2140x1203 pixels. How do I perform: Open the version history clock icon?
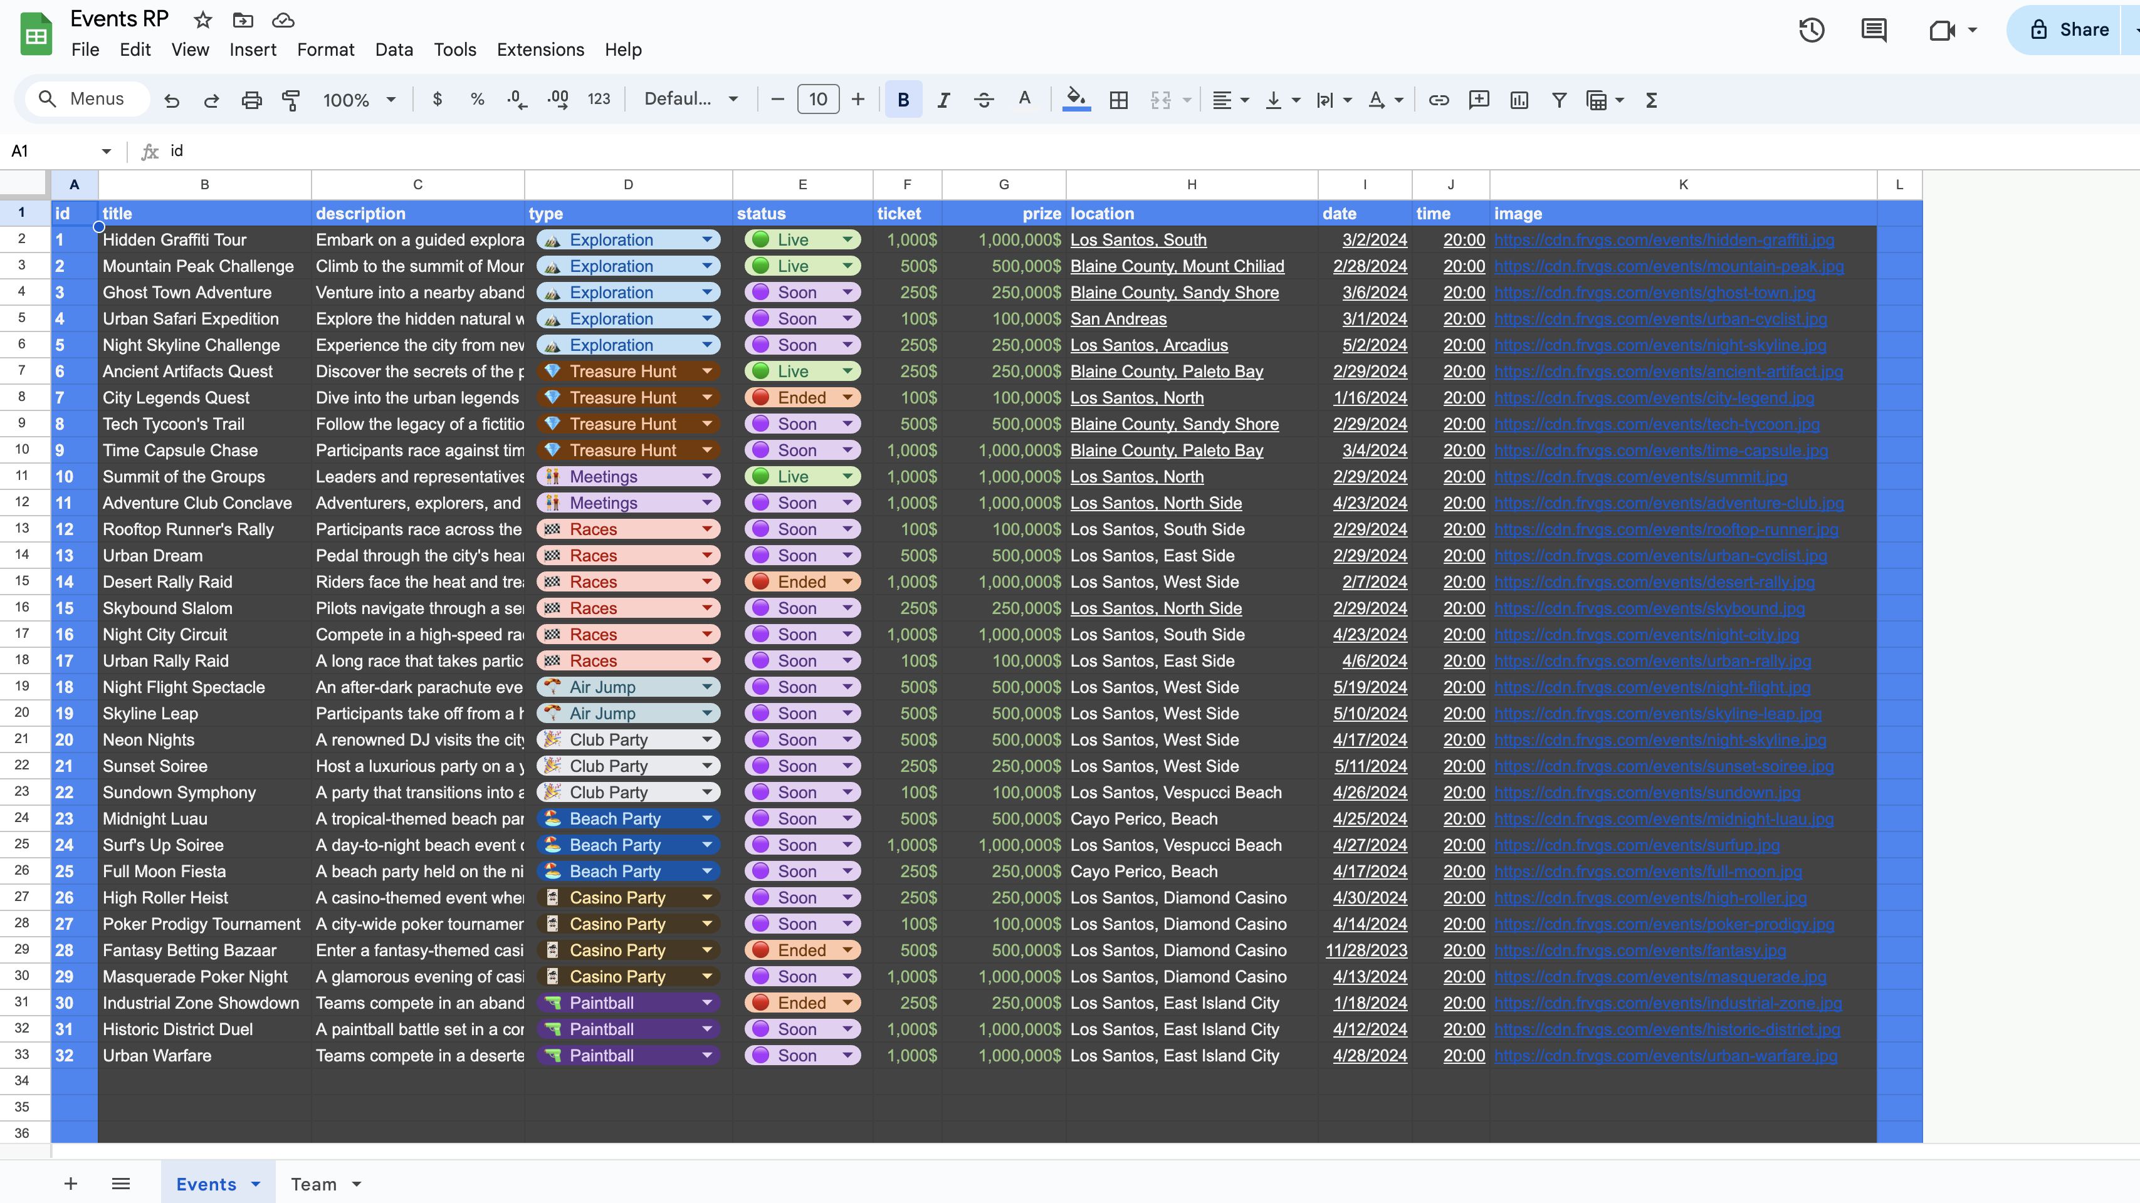(x=1811, y=31)
